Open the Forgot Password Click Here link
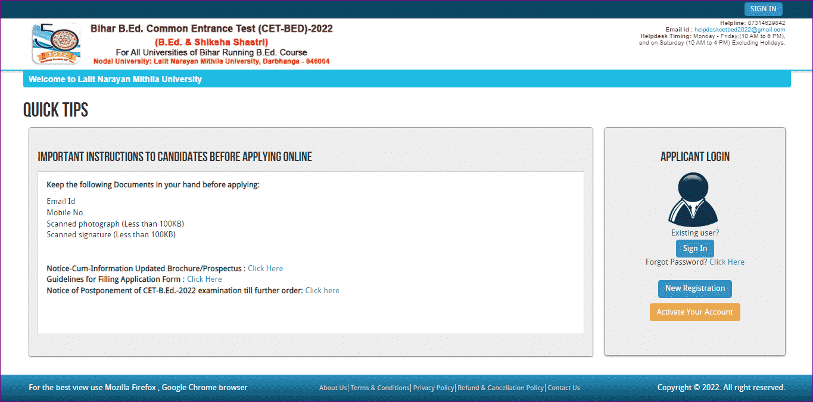 (727, 262)
